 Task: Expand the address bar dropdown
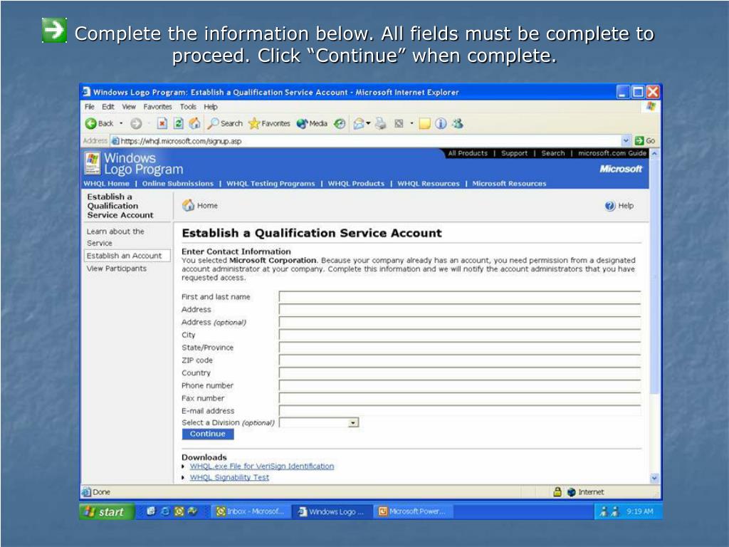(x=626, y=140)
